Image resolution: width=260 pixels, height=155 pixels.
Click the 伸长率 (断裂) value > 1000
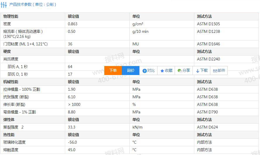(74, 105)
